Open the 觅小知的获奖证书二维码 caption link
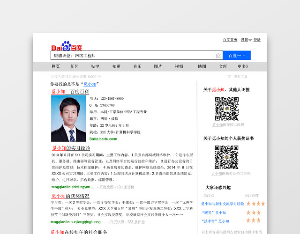The image size is (300, 234). 231,174
